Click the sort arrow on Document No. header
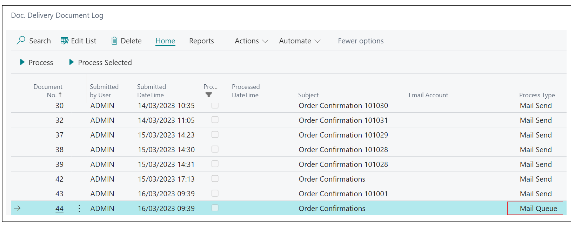575x225 pixels. (x=60, y=95)
